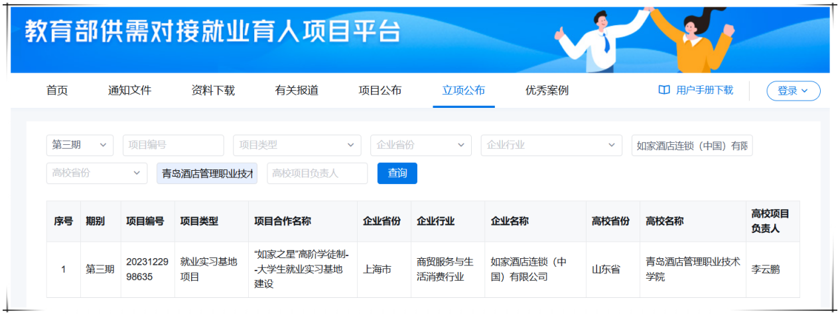This screenshot has height=315, width=840.
Task: Open the 优秀案例 tab
Action: coord(547,91)
